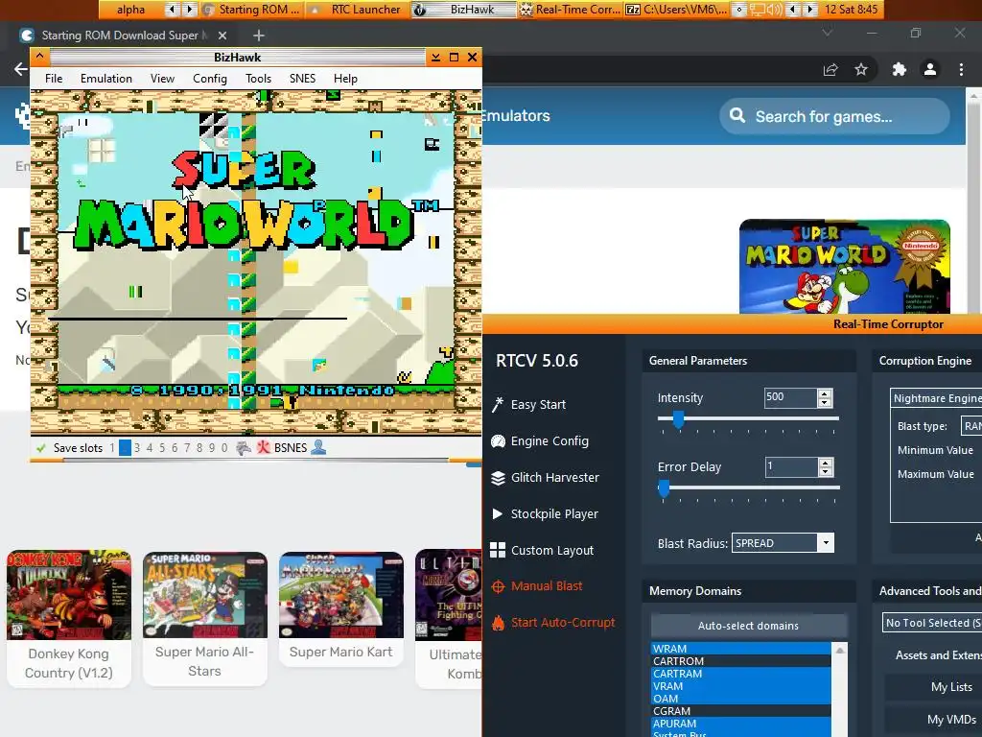Switch to Real-Time Corruptor in the top taskbar

coord(570,10)
